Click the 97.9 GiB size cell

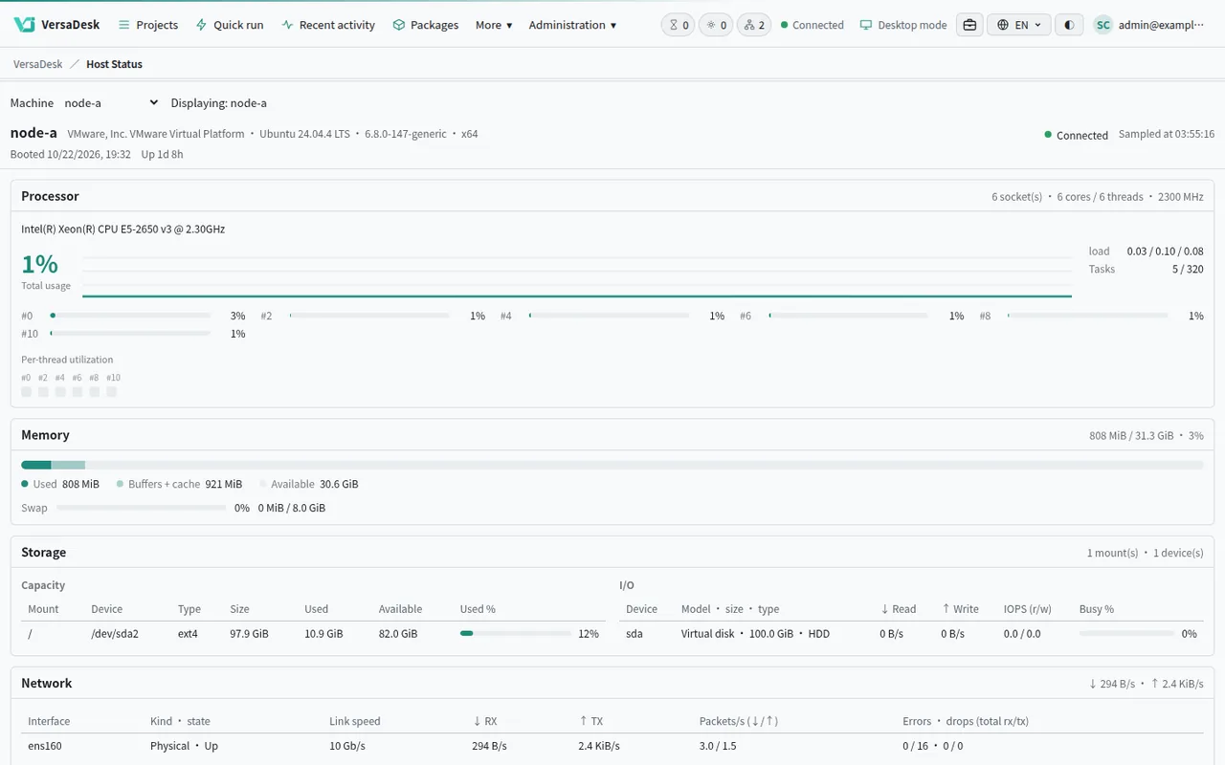[x=247, y=634]
